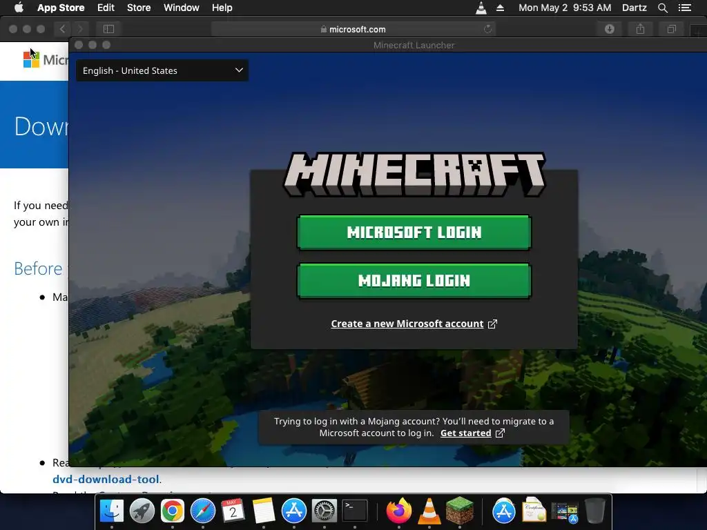Open the Get started migration link
This screenshot has width=707, height=530.
coord(472,433)
